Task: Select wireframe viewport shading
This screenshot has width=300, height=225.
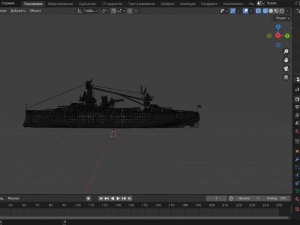Action: pos(265,11)
